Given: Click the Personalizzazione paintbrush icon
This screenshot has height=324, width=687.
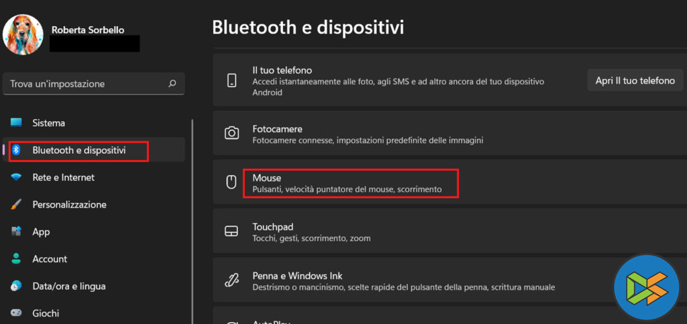Looking at the screenshot, I should (17, 205).
